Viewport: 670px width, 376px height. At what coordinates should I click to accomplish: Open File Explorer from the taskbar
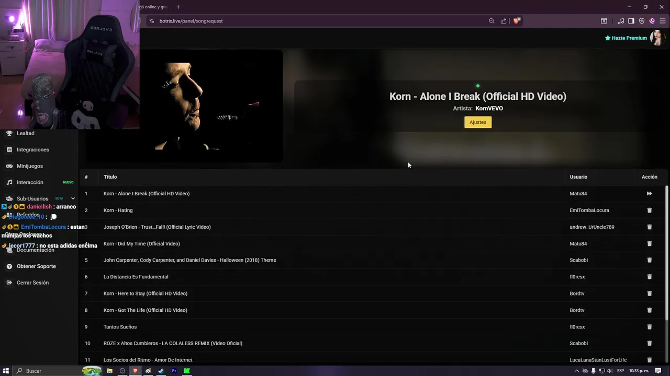pos(110,371)
